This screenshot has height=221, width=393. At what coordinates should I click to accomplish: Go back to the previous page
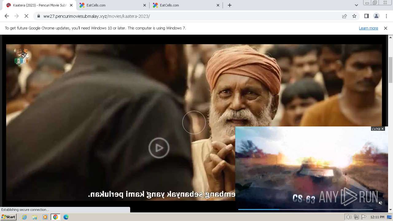(x=7, y=16)
